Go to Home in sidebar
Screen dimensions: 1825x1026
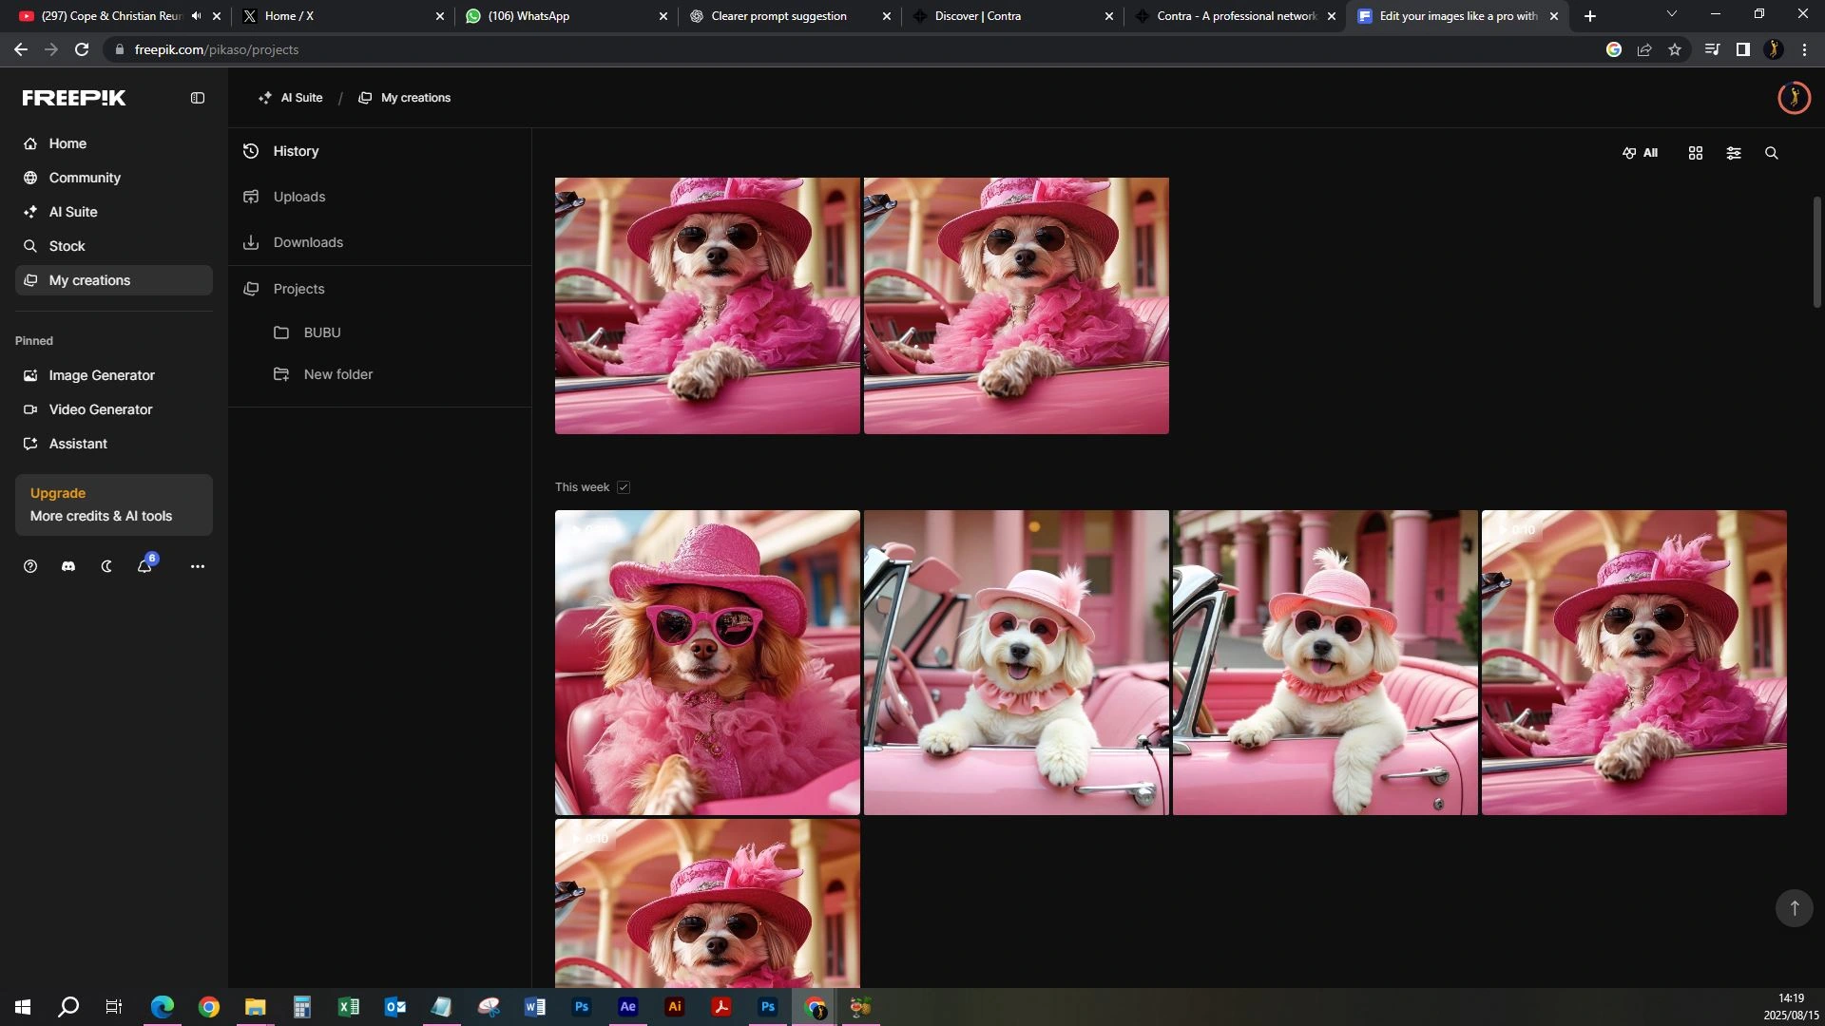(114, 143)
